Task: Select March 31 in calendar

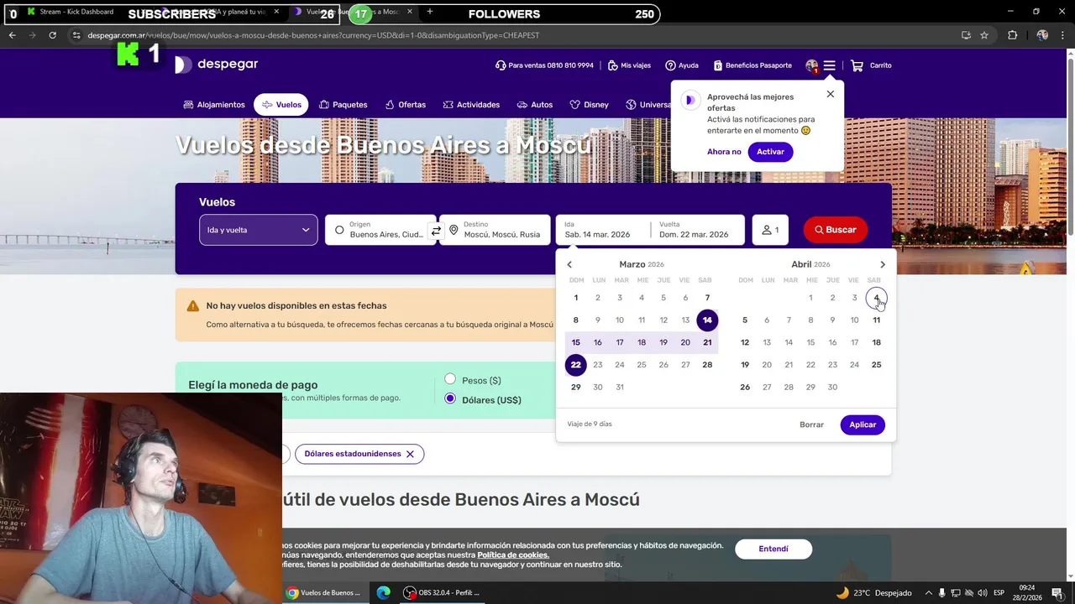Action: click(x=620, y=387)
